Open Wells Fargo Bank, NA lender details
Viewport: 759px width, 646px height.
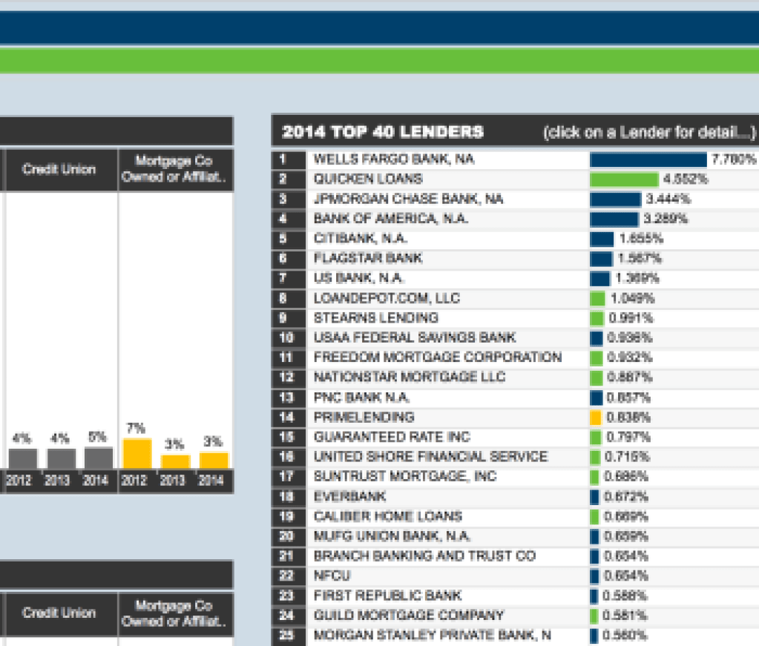(x=394, y=159)
